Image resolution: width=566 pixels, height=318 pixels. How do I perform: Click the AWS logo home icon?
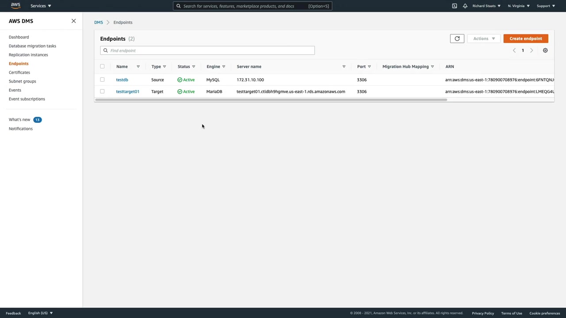[15, 6]
